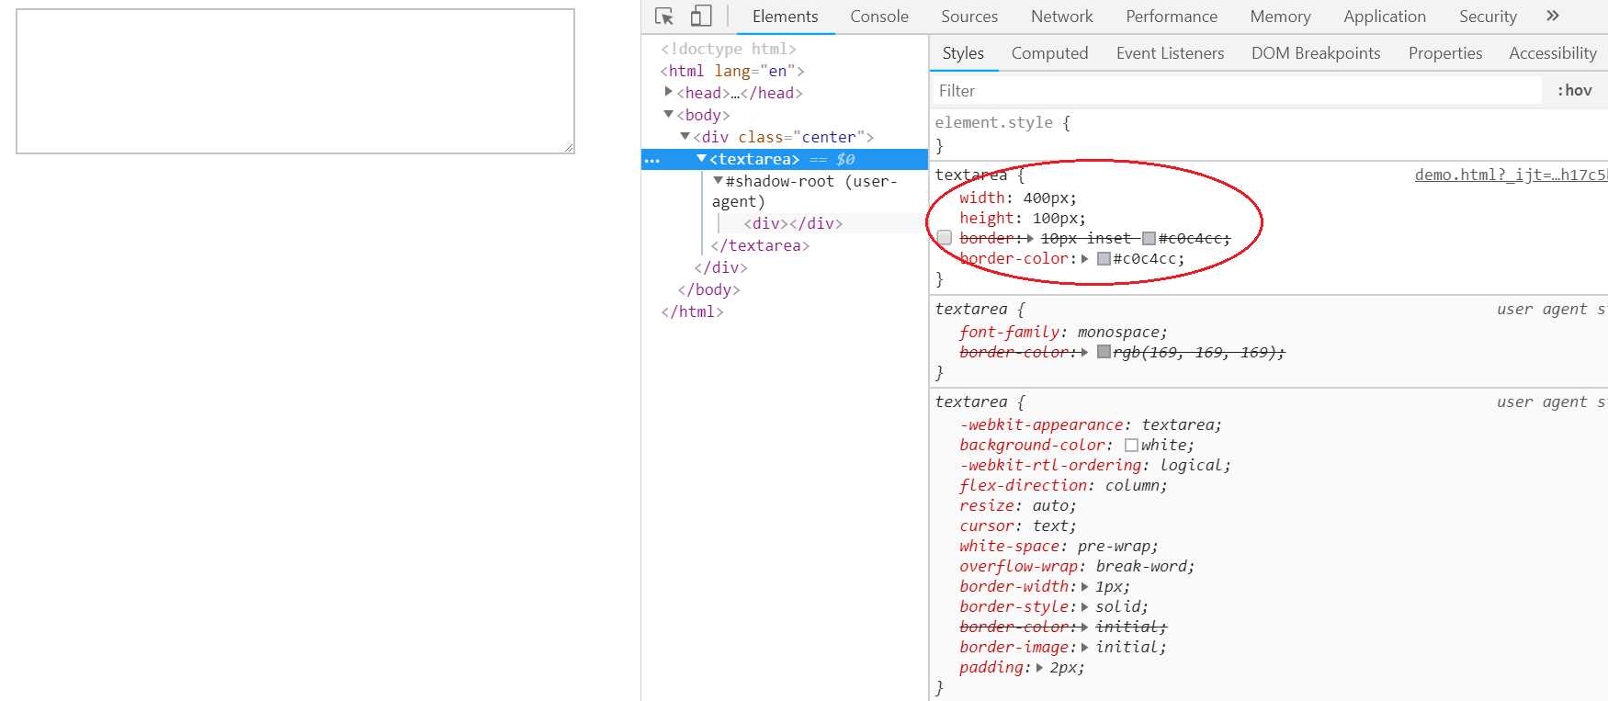Select the Accessibility sub-tab

pos(1553,53)
